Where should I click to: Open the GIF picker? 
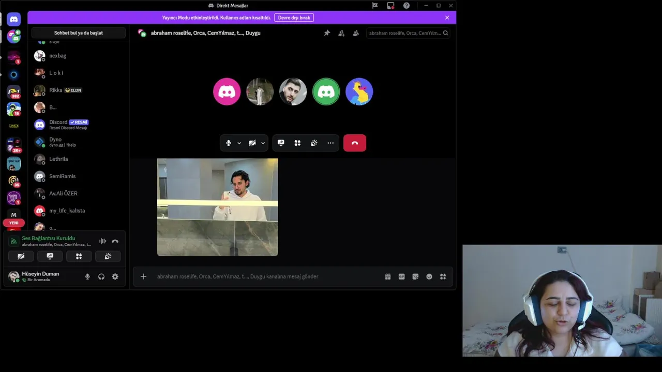(x=401, y=277)
